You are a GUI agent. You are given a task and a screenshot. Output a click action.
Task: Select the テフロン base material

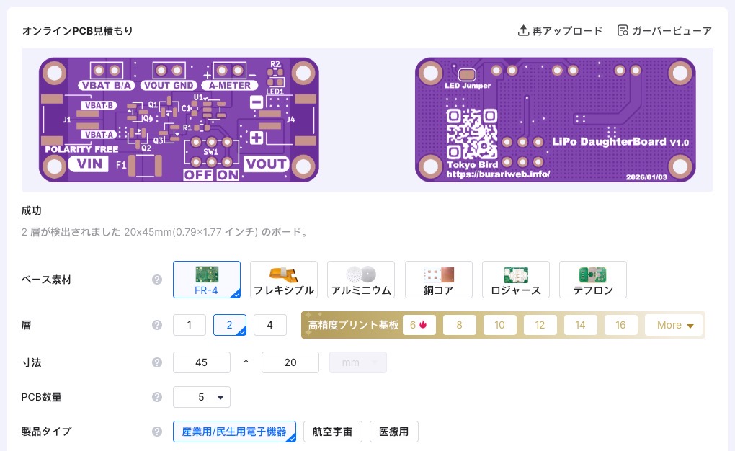(x=592, y=280)
